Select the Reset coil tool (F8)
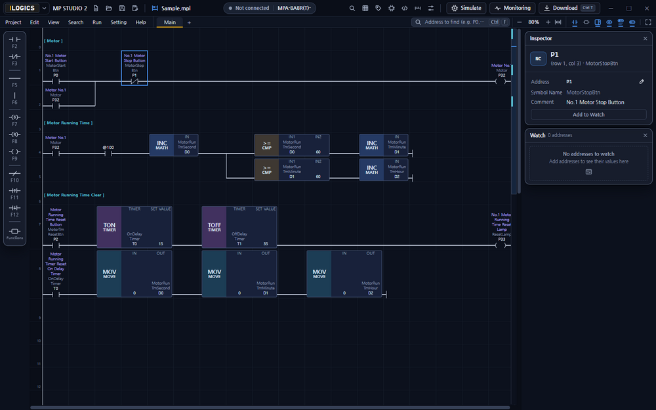This screenshot has width=656, height=410. (x=14, y=138)
